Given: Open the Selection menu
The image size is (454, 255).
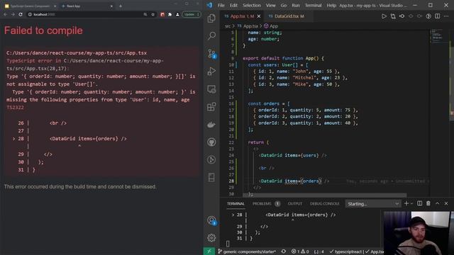Looking at the screenshot, I should [x=251, y=5].
